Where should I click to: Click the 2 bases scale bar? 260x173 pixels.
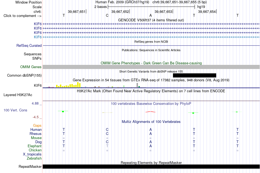click(x=151, y=7)
